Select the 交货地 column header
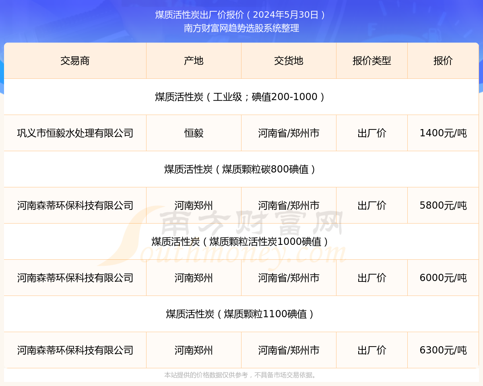The height and width of the screenshot is (386, 483). point(289,61)
